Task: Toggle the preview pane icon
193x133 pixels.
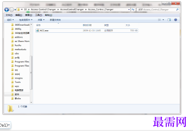Action: (x=169, y=20)
